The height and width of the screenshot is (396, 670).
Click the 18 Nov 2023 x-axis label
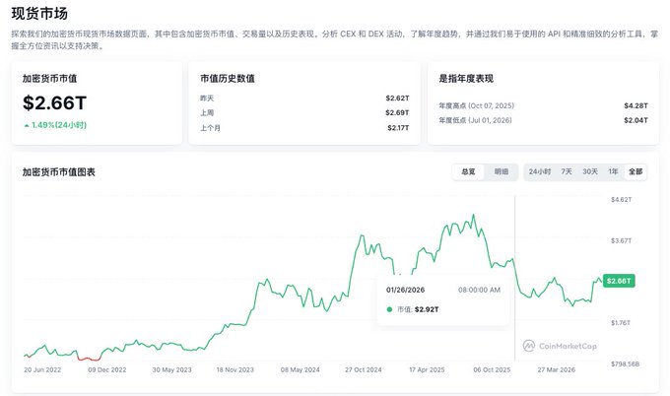point(235,370)
